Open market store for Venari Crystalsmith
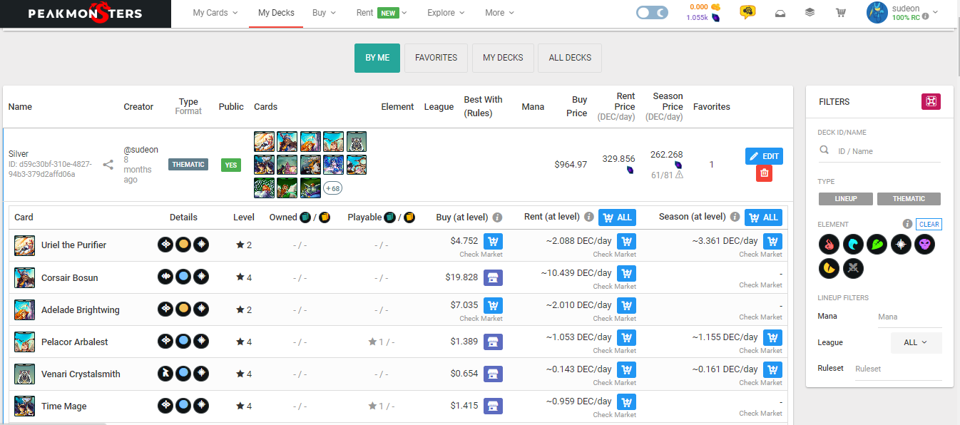This screenshot has width=960, height=425. point(493,374)
